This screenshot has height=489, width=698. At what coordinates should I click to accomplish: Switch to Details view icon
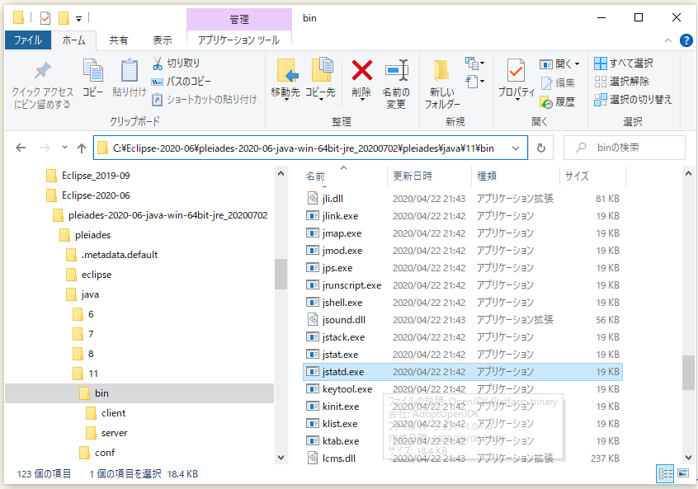tap(666, 473)
